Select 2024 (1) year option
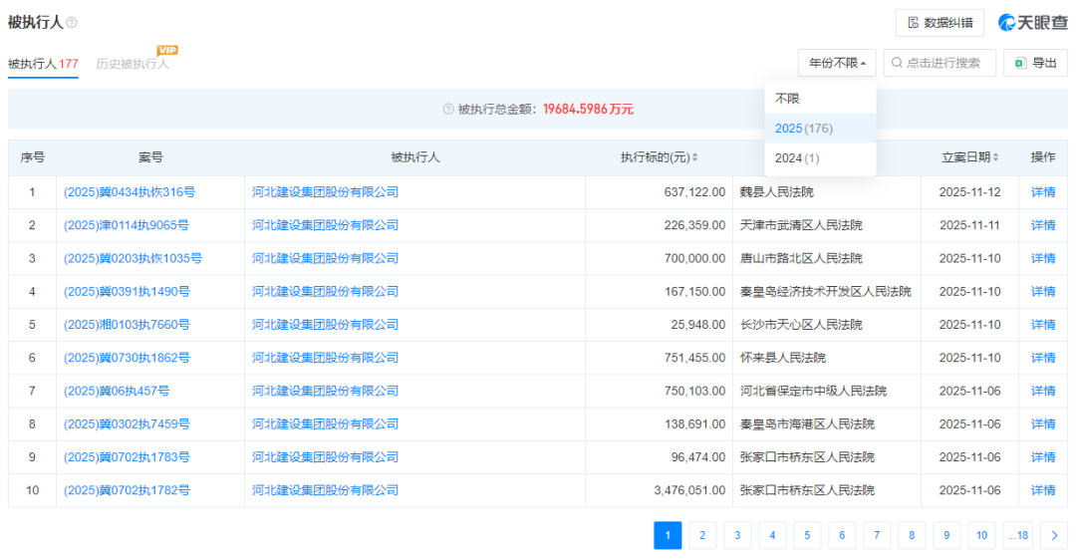1076x559 pixels. pos(797,158)
